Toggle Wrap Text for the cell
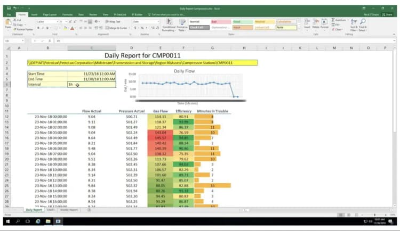This screenshot has height=231, width=400. [x=113, y=21]
